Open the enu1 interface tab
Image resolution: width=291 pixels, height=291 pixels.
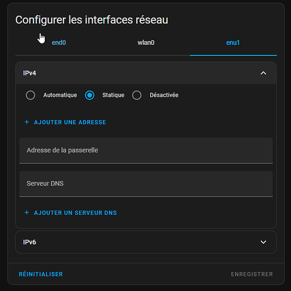point(233,42)
